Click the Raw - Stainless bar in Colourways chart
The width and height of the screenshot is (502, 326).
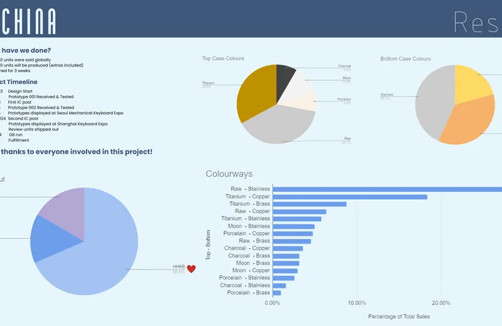pyautogui.click(x=387, y=189)
